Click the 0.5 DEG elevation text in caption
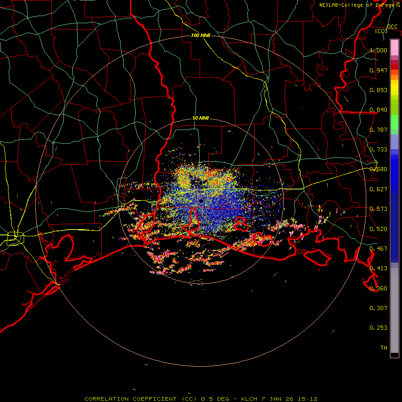The width and height of the screenshot is (402, 402). (215, 399)
